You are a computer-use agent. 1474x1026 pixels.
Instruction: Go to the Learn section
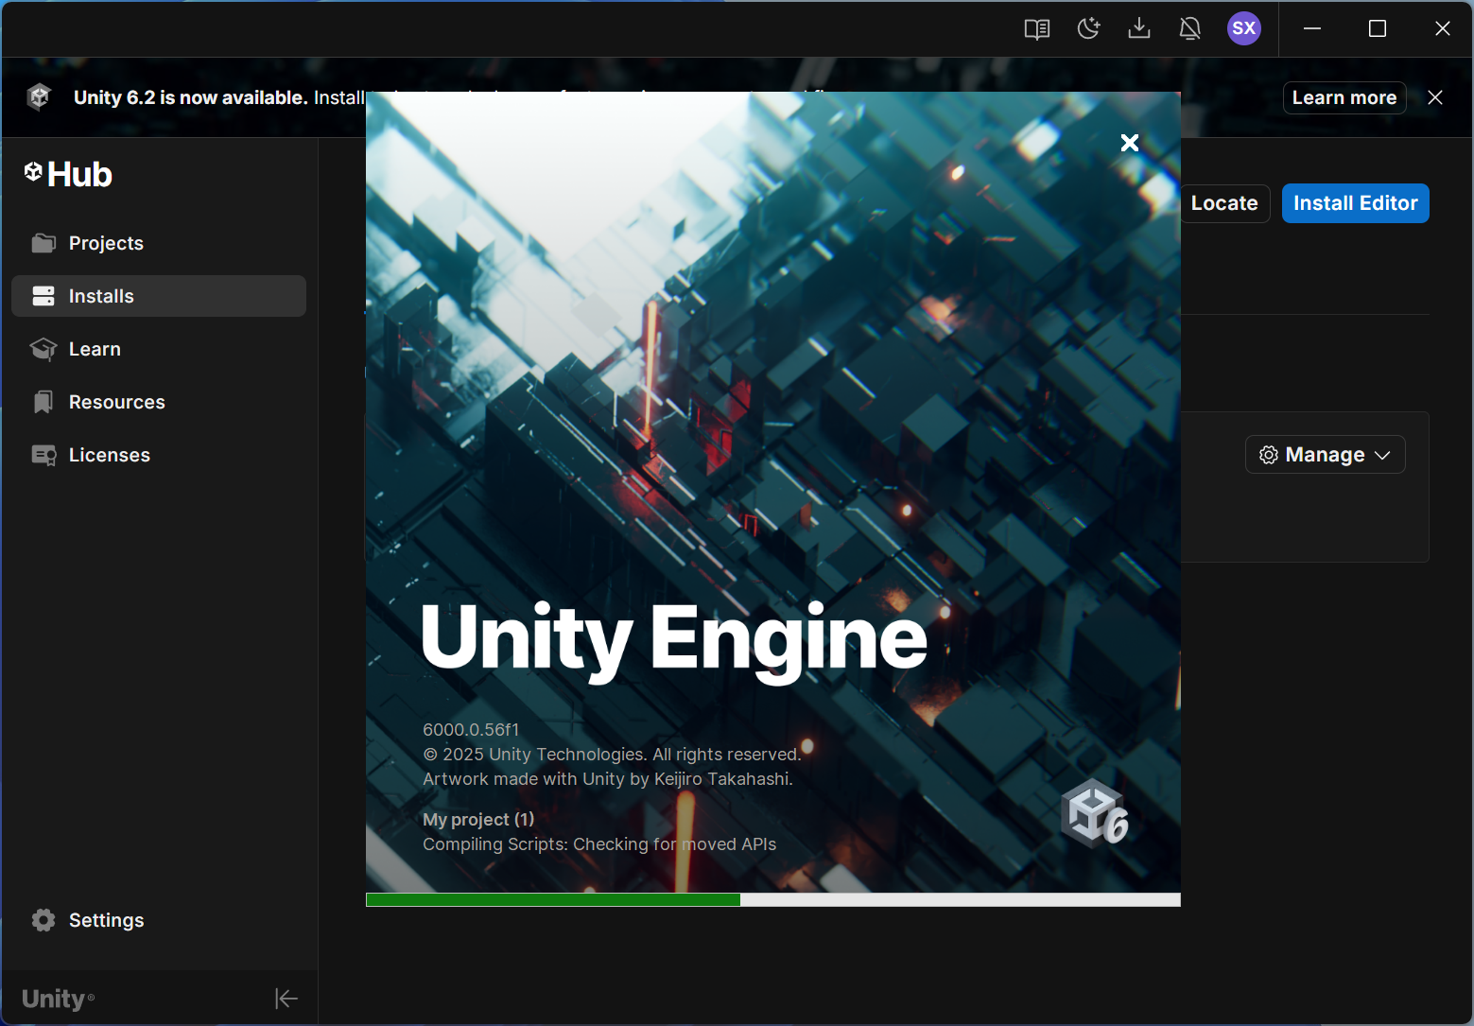click(159, 349)
